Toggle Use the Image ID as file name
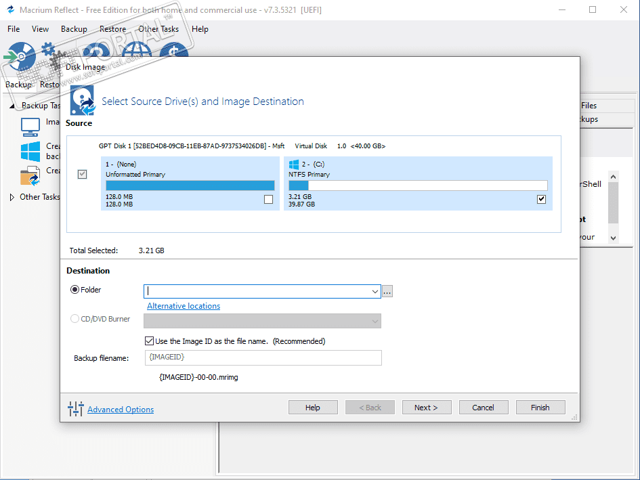The image size is (640, 480). 150,341
